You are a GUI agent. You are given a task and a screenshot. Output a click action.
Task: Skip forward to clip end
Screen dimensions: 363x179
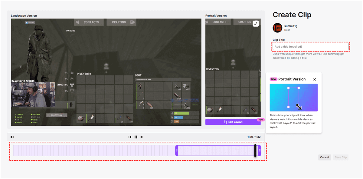click(x=142, y=137)
